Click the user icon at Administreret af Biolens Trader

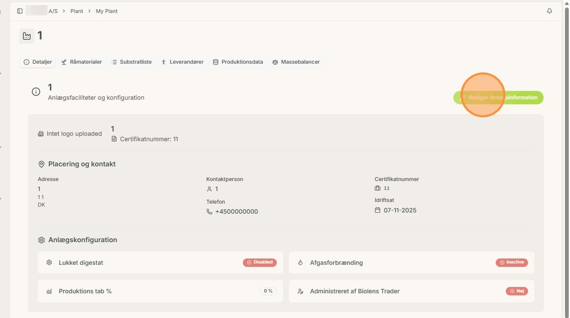click(300, 292)
